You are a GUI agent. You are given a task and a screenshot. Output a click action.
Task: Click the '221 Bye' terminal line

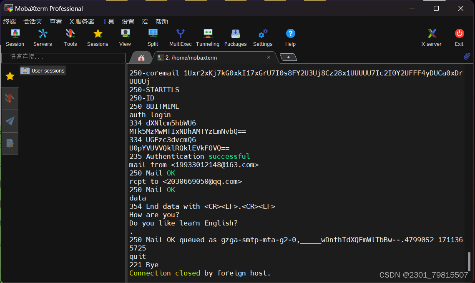click(144, 265)
